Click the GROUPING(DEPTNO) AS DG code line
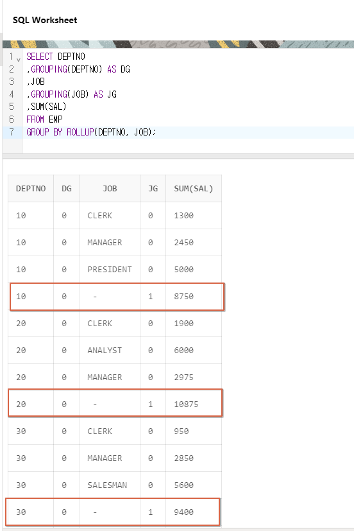 (x=78, y=69)
